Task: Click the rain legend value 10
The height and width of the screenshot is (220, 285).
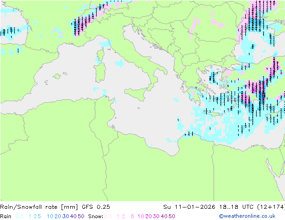Action: [50, 216]
